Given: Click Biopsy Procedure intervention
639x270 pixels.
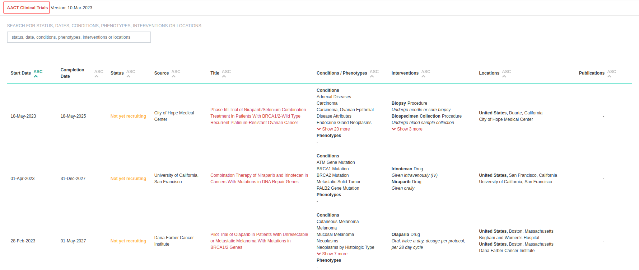Looking at the screenshot, I should pyautogui.click(x=409, y=103).
